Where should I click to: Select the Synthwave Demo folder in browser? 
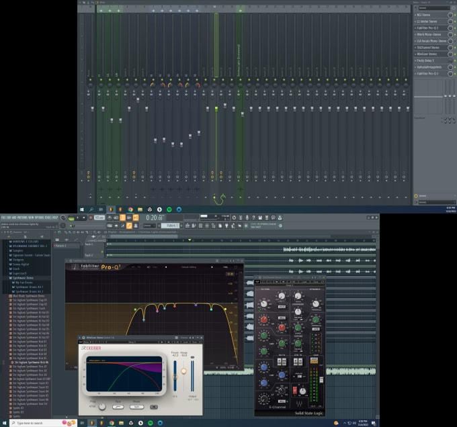pyautogui.click(x=23, y=278)
